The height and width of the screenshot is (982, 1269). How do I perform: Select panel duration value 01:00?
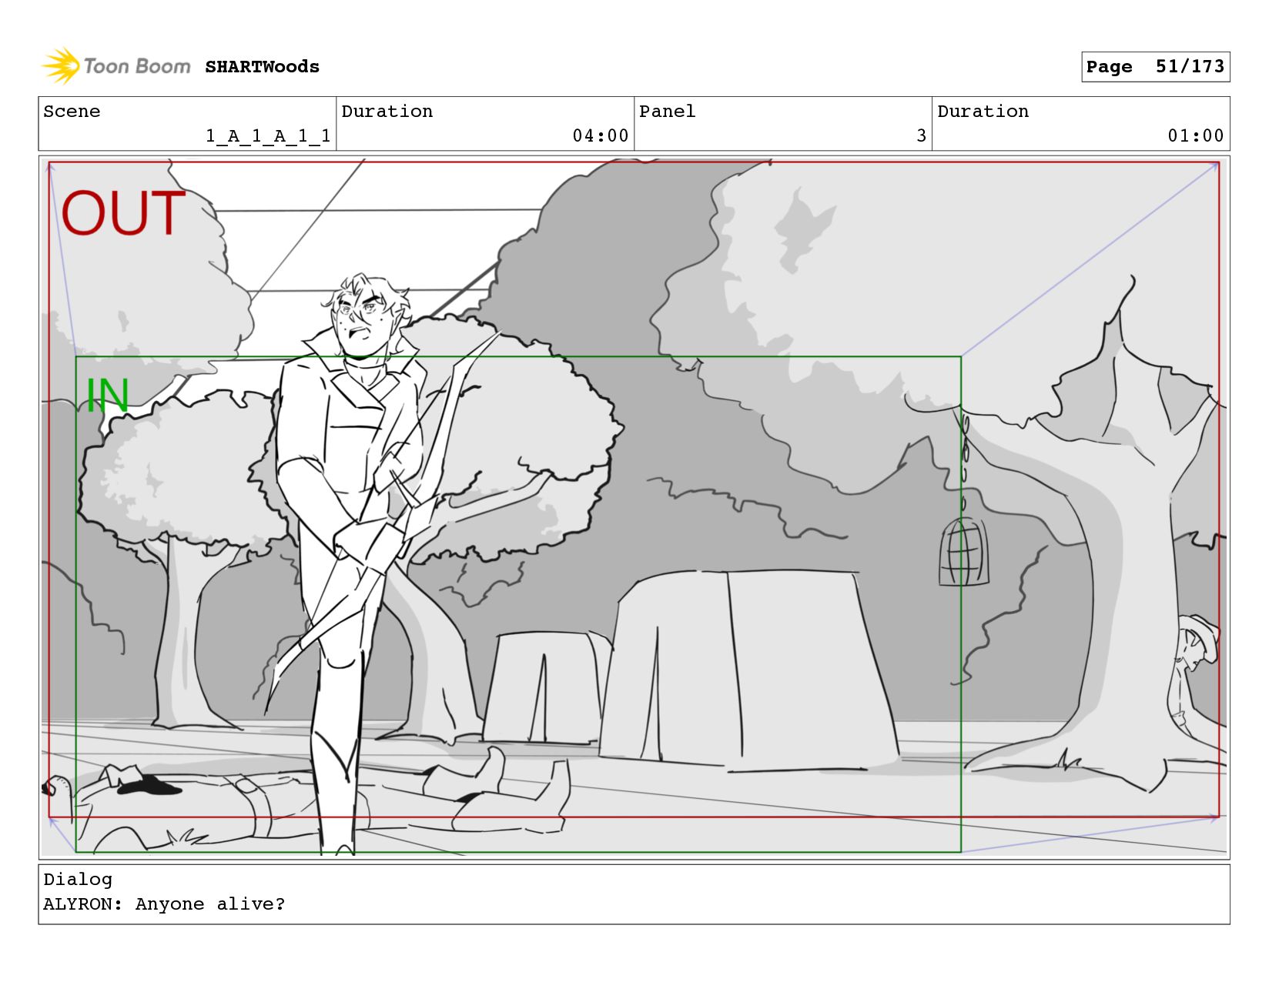1196,136
